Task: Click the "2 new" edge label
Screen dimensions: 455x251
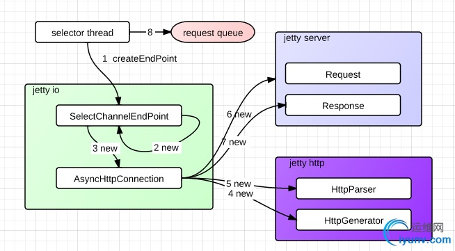Action: click(x=166, y=147)
